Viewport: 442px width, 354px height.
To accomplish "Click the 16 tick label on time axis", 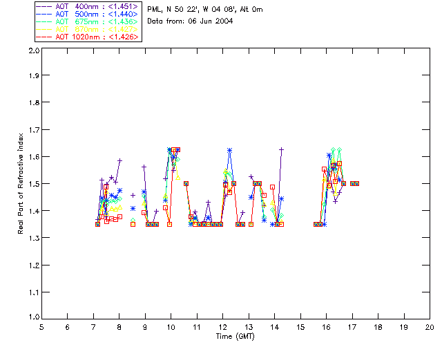I will tap(327, 326).
